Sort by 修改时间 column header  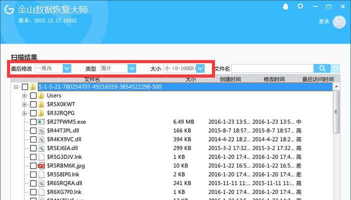pyautogui.click(x=274, y=79)
